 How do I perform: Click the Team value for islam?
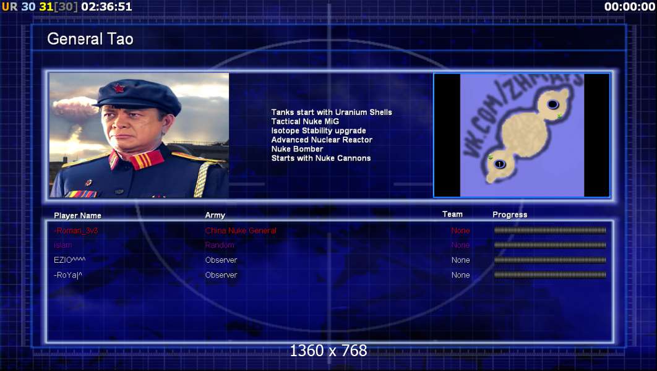pos(460,245)
